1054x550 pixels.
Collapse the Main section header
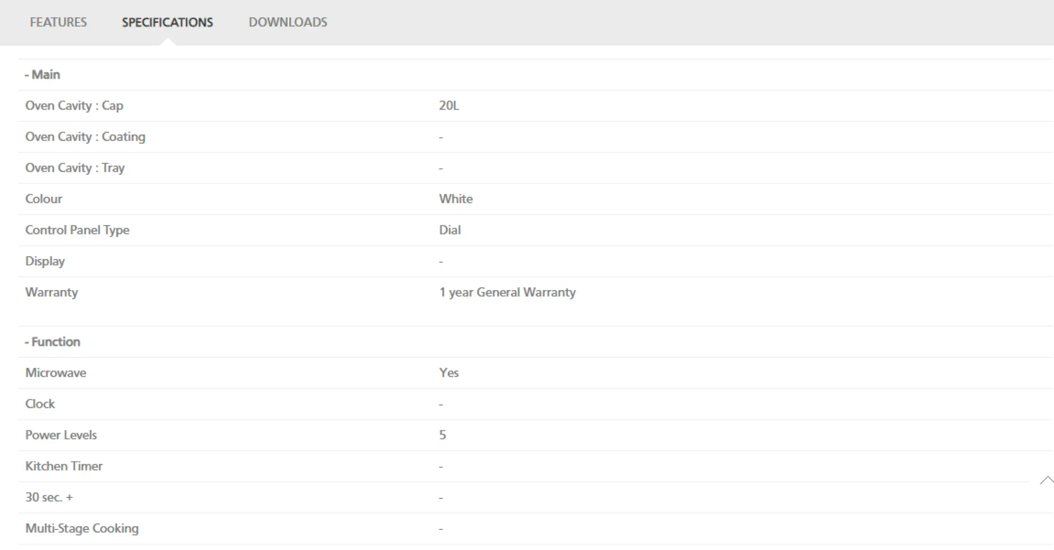(x=42, y=75)
